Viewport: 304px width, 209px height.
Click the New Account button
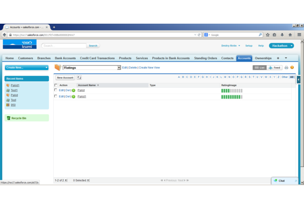click(65, 77)
